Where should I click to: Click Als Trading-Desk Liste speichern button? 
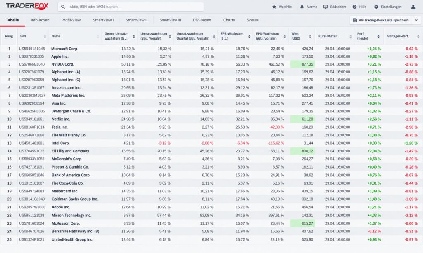[381, 20]
